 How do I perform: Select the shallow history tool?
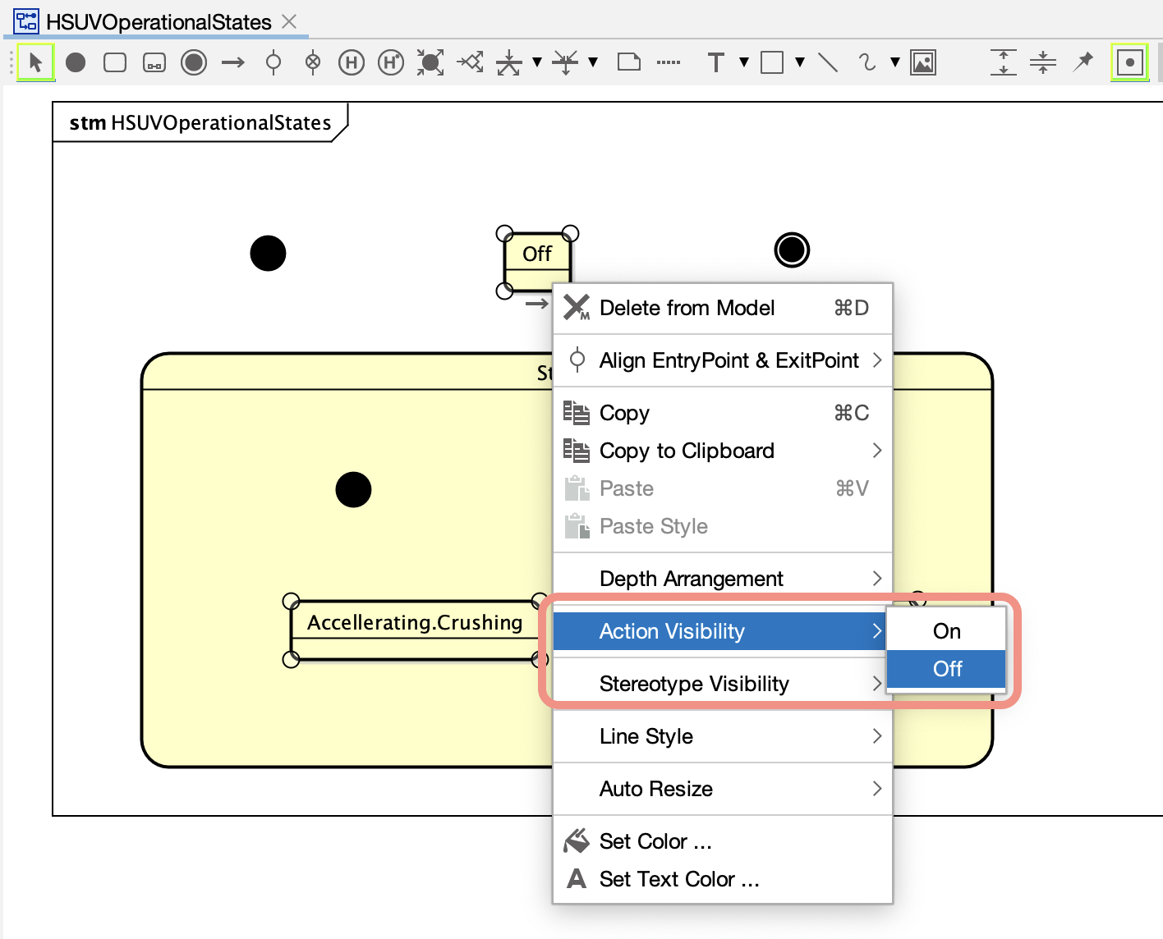pyautogui.click(x=352, y=62)
